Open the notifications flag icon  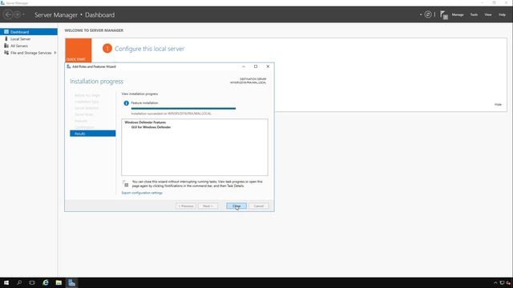pyautogui.click(x=443, y=14)
